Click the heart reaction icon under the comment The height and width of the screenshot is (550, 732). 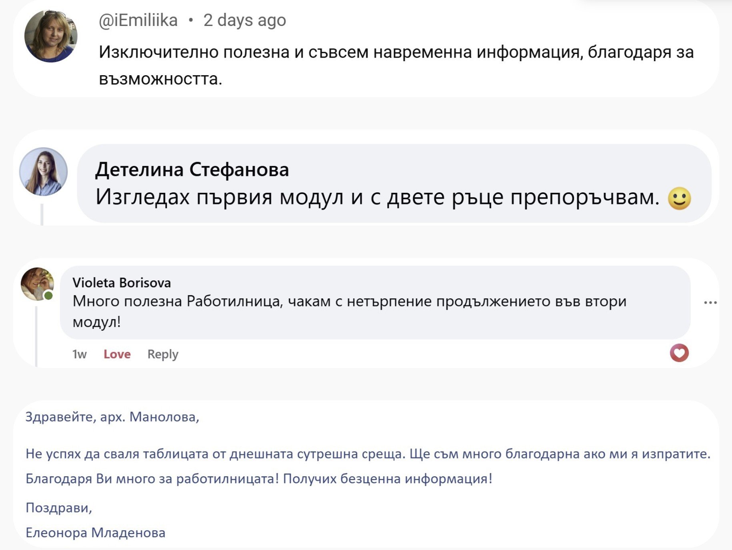click(679, 353)
